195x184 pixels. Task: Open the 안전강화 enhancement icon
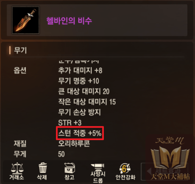(125, 172)
